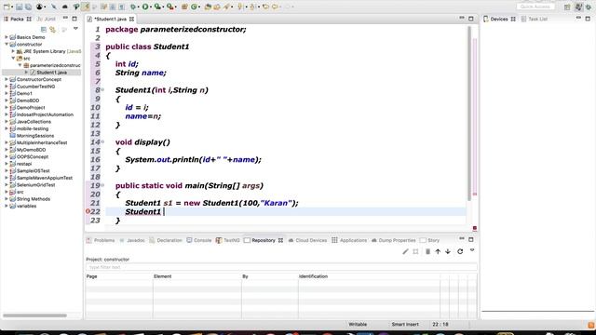Click the Save toolbar icon
Screen dimensions: 596x335
pyautogui.click(x=19, y=7)
